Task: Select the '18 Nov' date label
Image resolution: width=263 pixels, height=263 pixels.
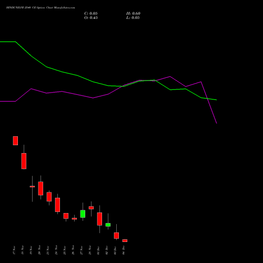Action: coord(23,250)
